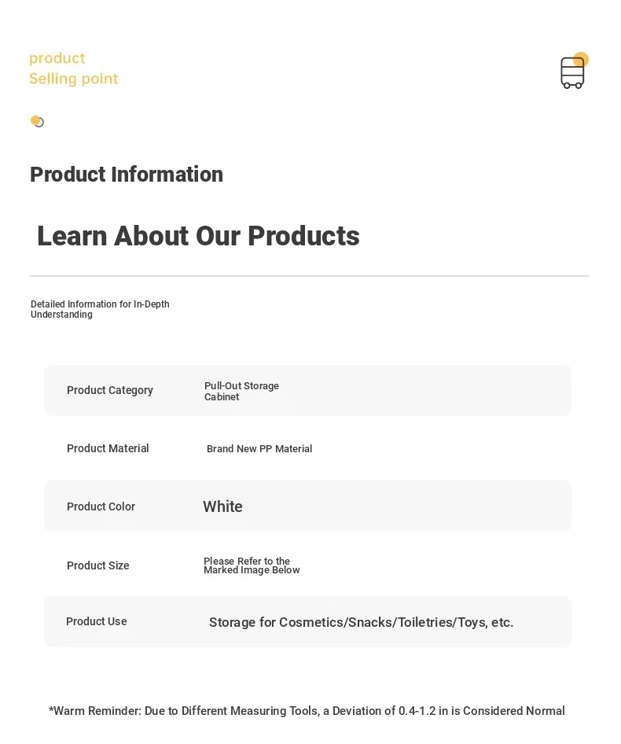Viewport: 621px width, 744px height.
Task: Click 'Learn About Our Products' title
Action: point(198,236)
